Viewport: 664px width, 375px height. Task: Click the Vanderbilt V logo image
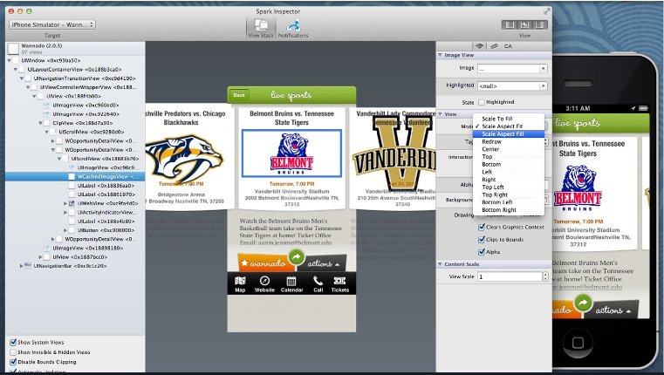click(394, 154)
